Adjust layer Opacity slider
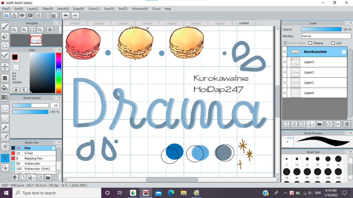 [x=321, y=30]
